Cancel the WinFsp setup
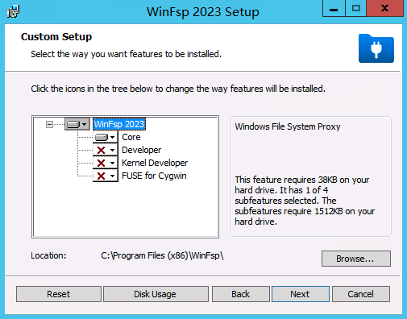Viewport: 407px width, 319px height. pos(361,294)
